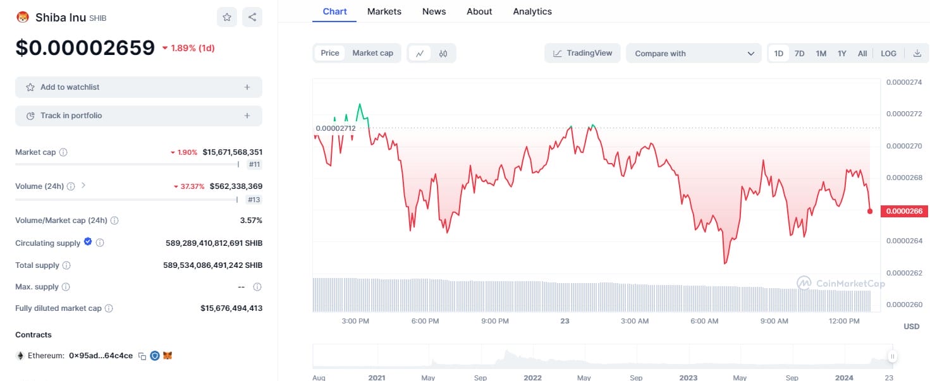Open the Analytics tab
Image resolution: width=930 pixels, height=381 pixels.
(x=532, y=11)
